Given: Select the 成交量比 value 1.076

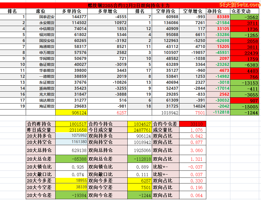Looking at the screenshot, I should pyautogui.click(x=193, y=130).
